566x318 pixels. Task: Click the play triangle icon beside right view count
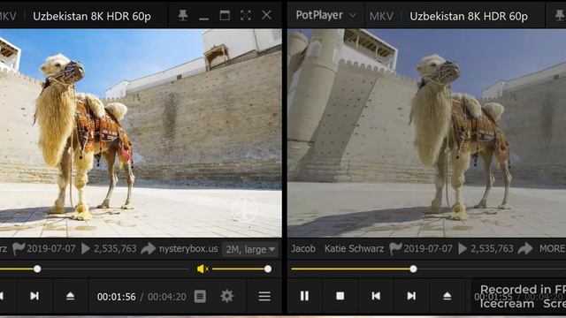pos(463,249)
